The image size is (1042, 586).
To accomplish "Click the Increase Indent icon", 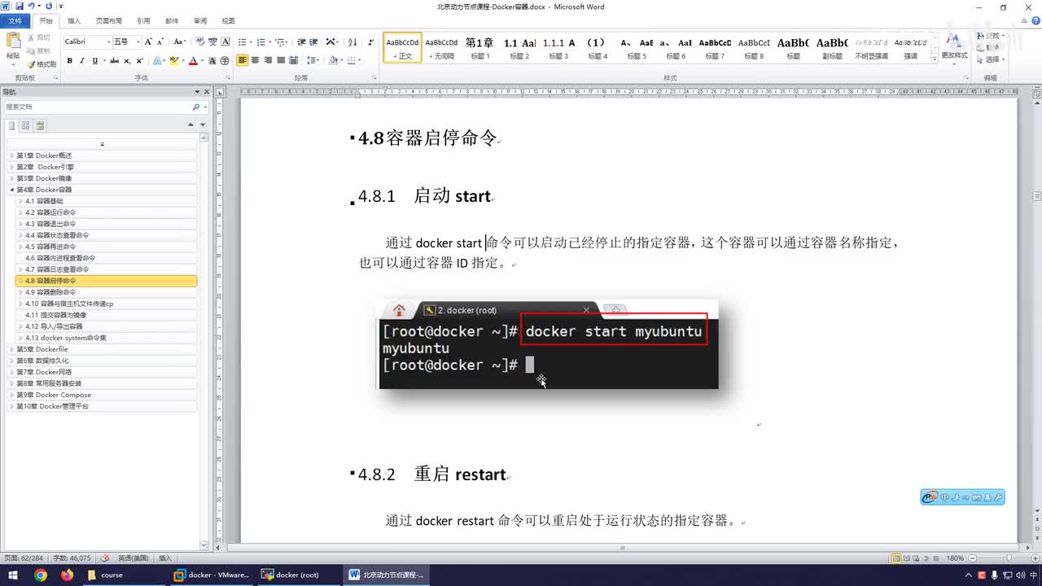I will click(313, 42).
